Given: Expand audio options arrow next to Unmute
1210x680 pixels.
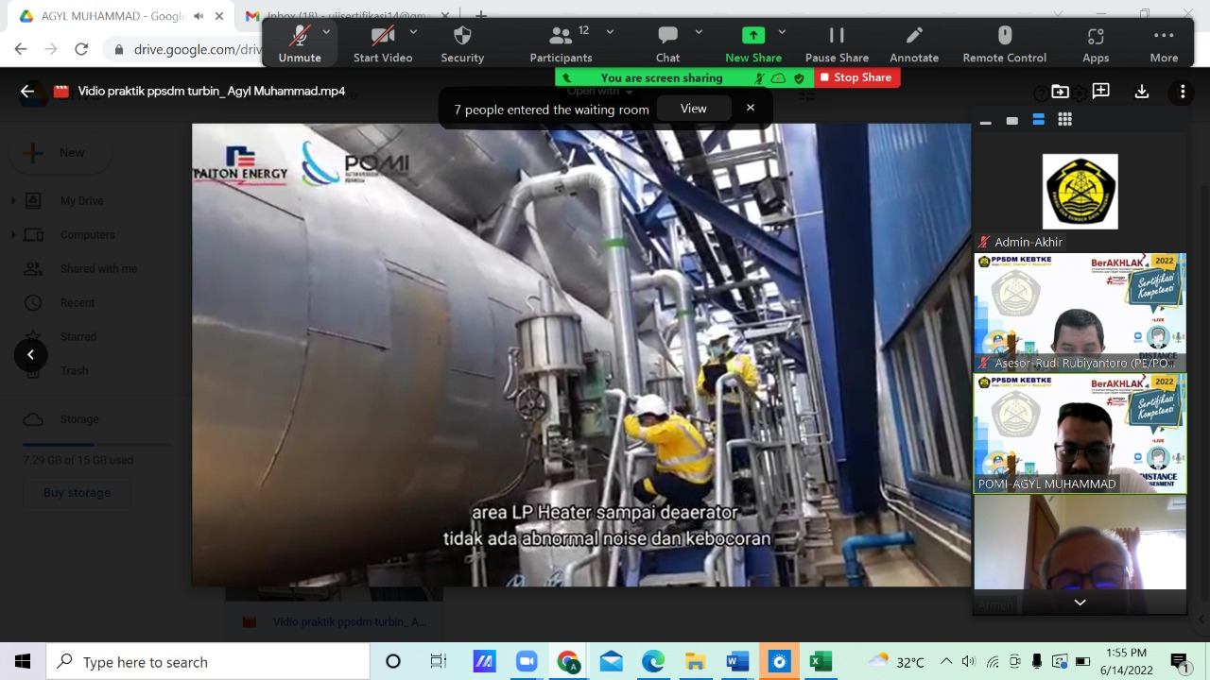Looking at the screenshot, I should (x=326, y=32).
